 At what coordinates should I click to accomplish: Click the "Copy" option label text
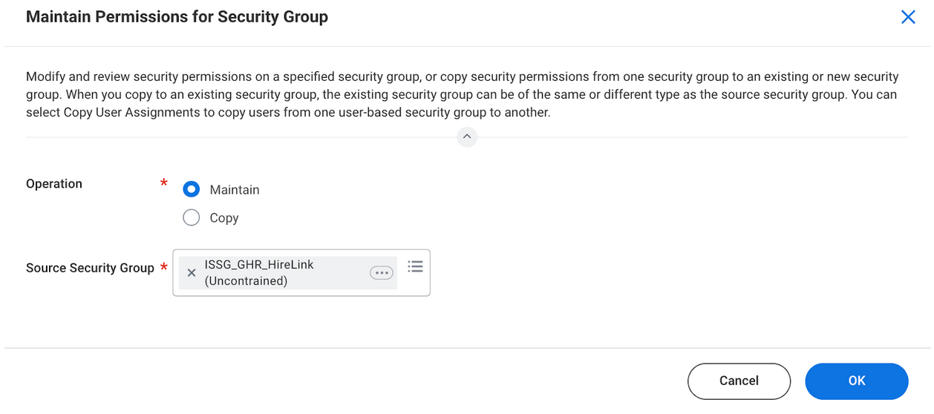224,218
